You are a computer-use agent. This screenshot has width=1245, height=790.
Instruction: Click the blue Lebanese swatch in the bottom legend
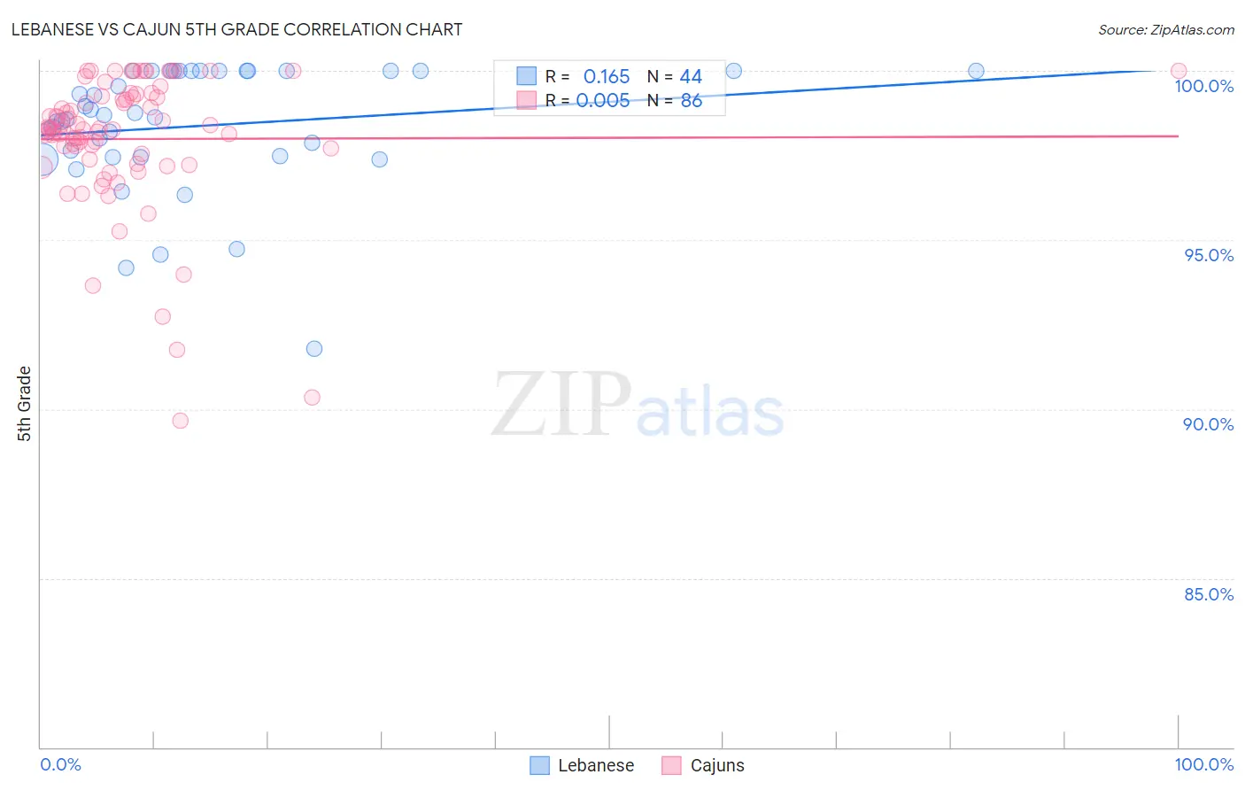click(539, 766)
